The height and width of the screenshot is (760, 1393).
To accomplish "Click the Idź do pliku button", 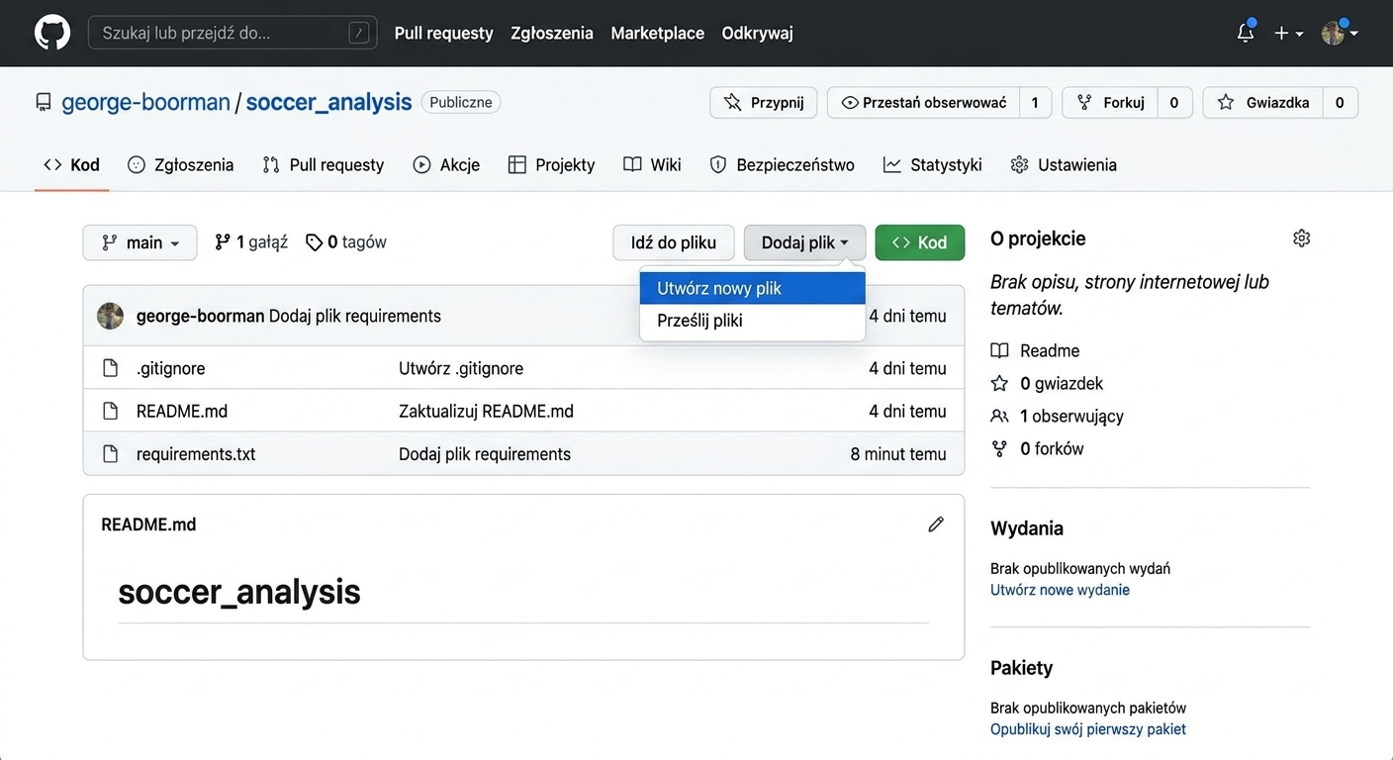I will (x=674, y=242).
